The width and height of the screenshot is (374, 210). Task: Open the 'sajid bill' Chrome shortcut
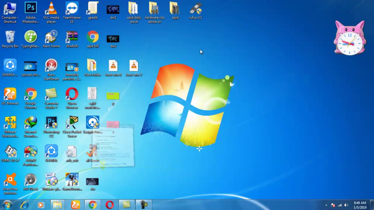tap(93, 39)
